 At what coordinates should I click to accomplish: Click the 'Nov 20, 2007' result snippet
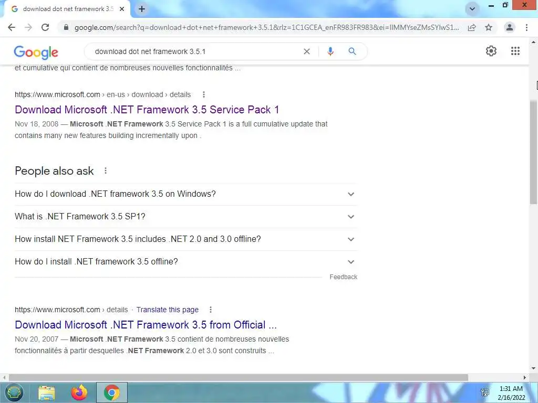[x=152, y=345]
